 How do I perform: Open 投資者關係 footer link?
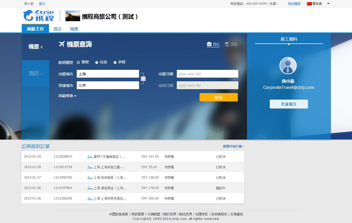tap(219, 214)
